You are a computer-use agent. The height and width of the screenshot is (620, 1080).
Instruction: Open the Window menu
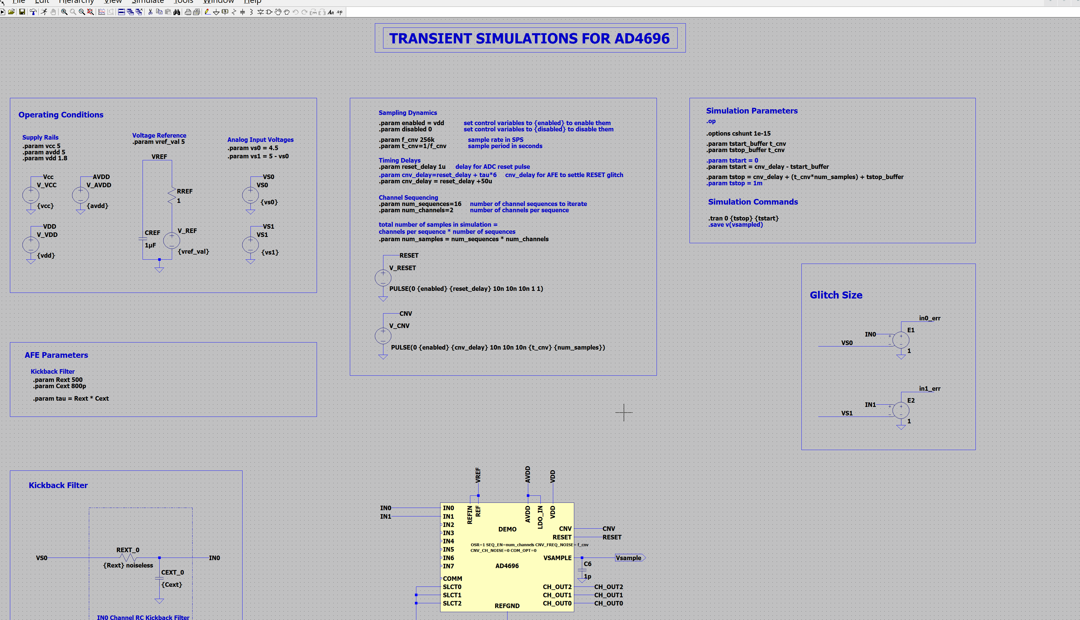tap(219, 2)
